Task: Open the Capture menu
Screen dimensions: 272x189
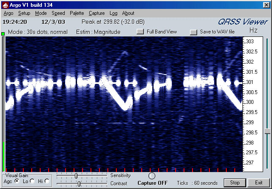Action: point(96,13)
